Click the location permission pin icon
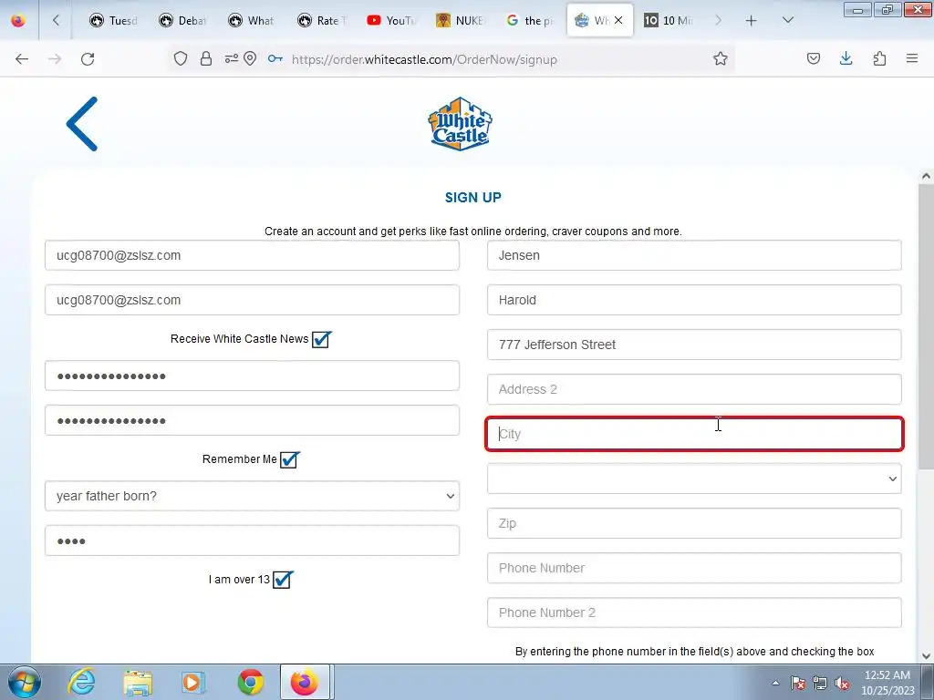 coord(250,59)
